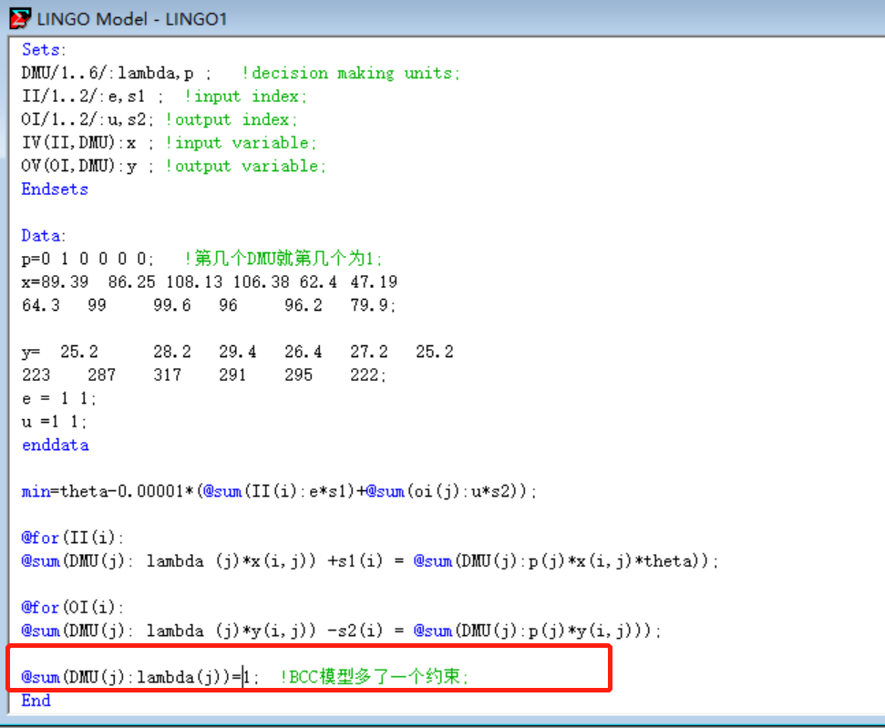Screen dimensions: 885x728
Task: Click the comment '!output variable;'
Action: pos(245,166)
